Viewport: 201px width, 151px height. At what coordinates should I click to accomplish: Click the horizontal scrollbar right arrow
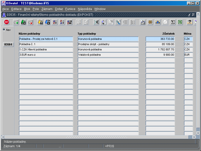pyautogui.click(x=194, y=137)
